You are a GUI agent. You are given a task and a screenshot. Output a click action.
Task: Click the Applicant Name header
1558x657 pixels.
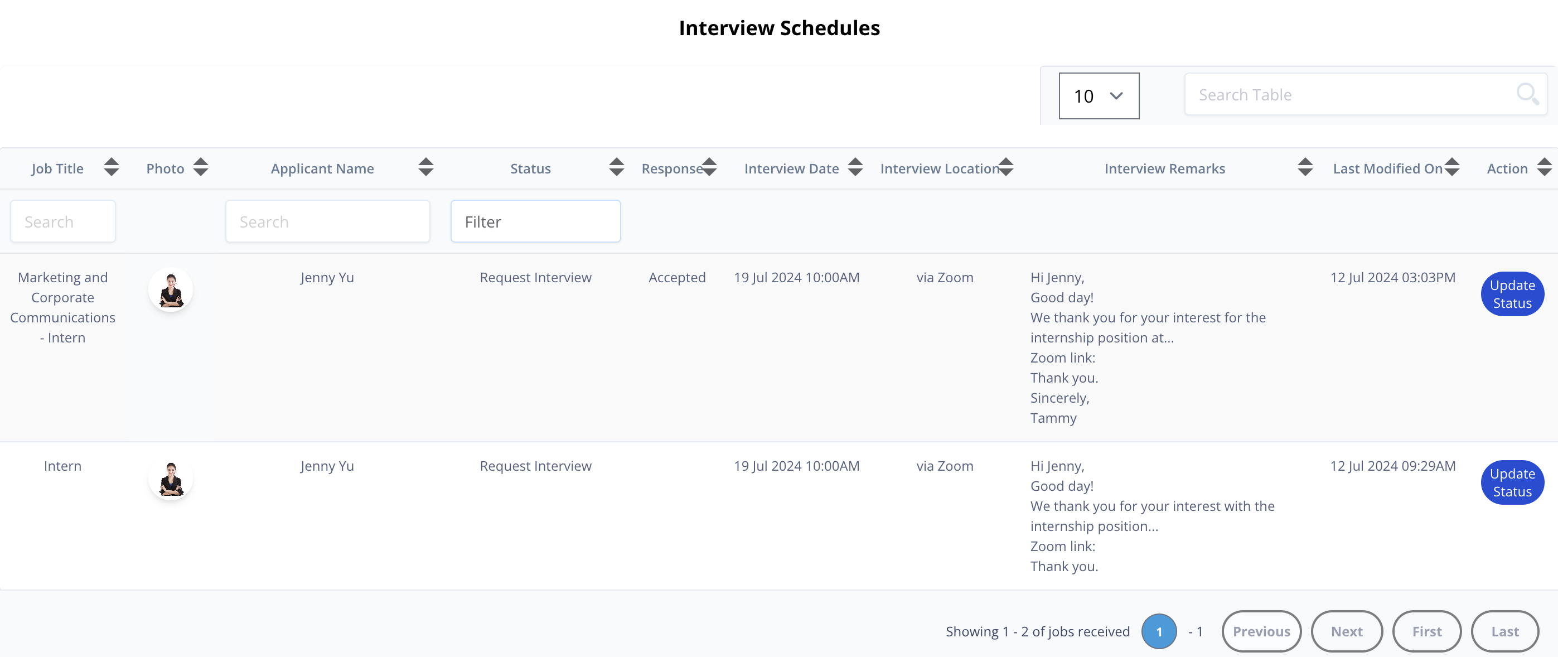[x=322, y=168]
